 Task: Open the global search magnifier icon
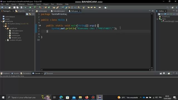[167, 7]
